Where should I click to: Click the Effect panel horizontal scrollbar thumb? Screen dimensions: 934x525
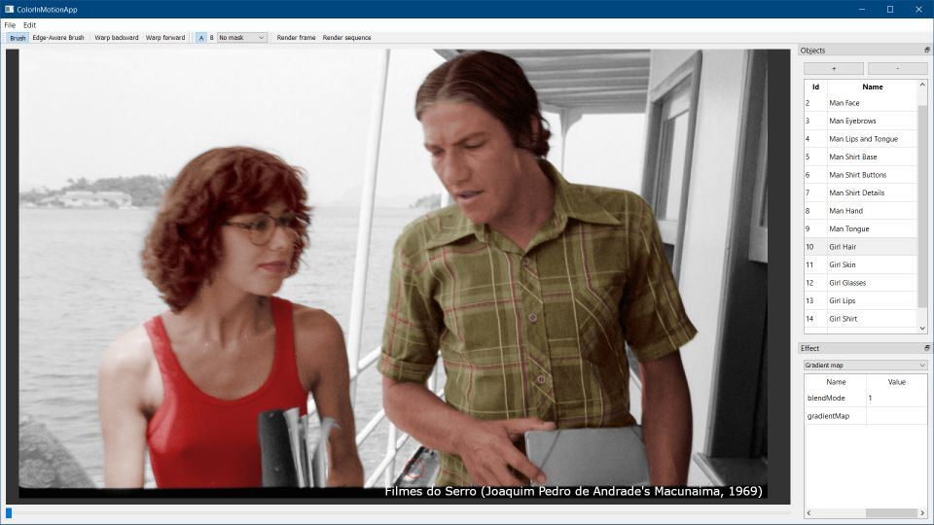point(891,513)
